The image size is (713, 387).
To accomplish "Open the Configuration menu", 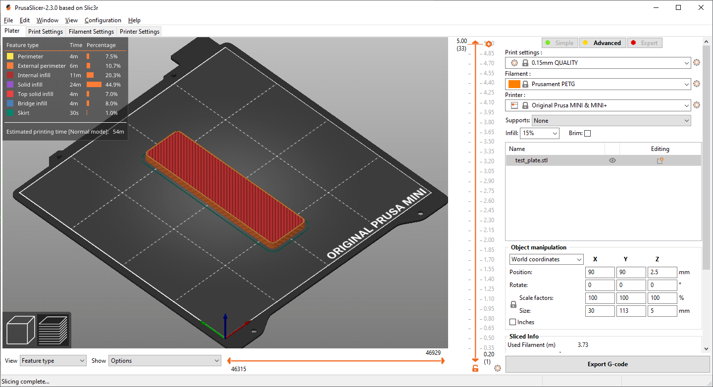I will pyautogui.click(x=102, y=20).
